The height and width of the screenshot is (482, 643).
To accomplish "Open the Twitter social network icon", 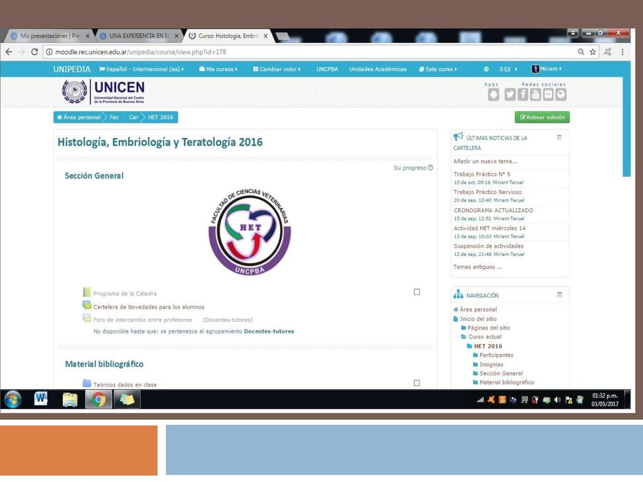I will coord(510,95).
